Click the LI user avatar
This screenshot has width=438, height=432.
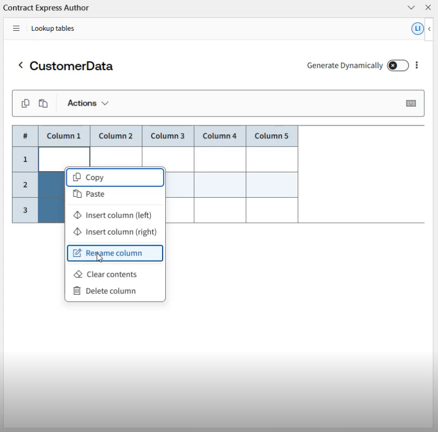coord(417,29)
